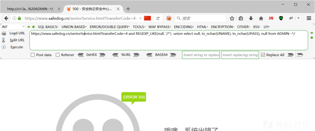Click left arrow beside %URL
315x131 pixels.
tap(116, 55)
